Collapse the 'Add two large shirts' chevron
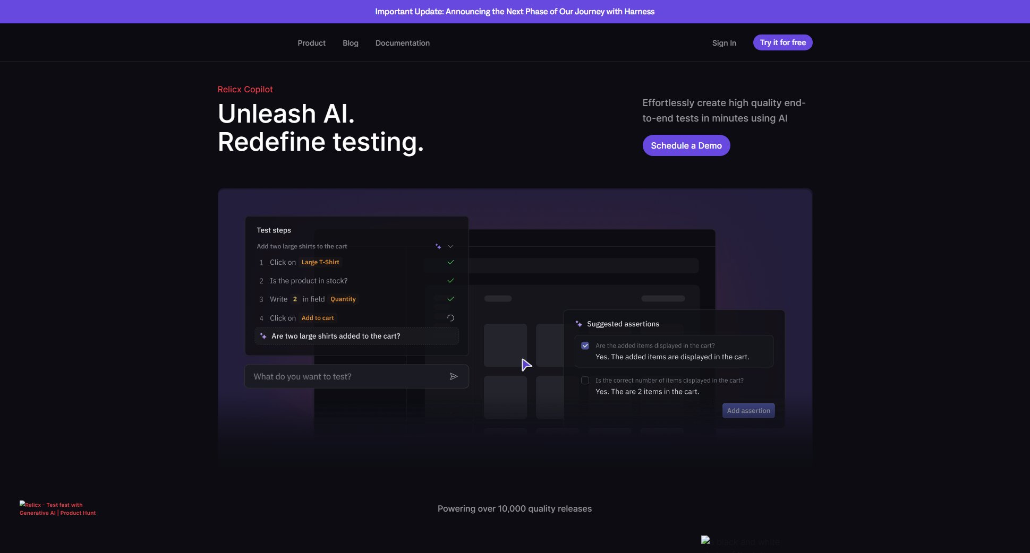Image resolution: width=1030 pixels, height=553 pixels. pos(450,246)
